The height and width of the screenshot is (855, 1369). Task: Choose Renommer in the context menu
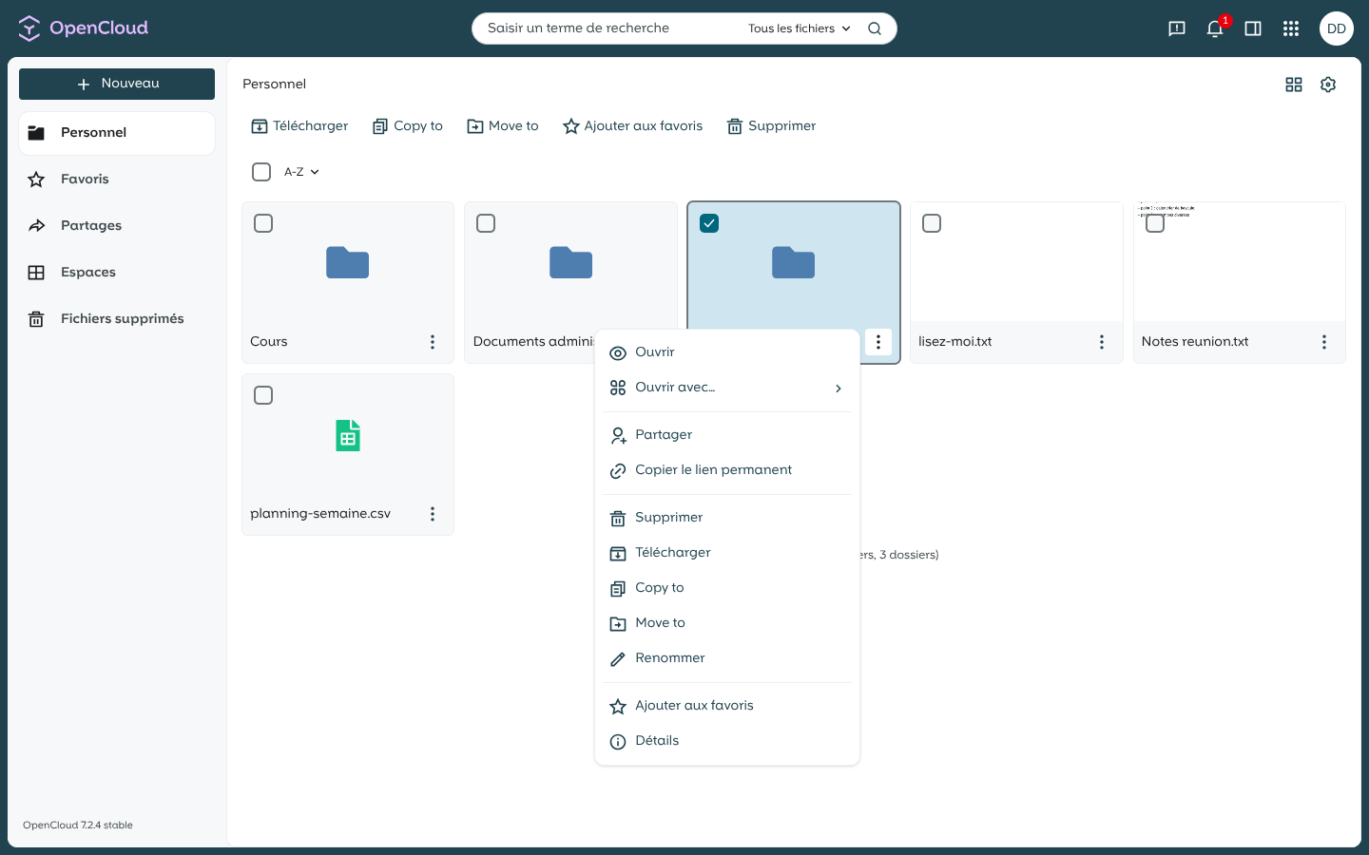coord(727,658)
